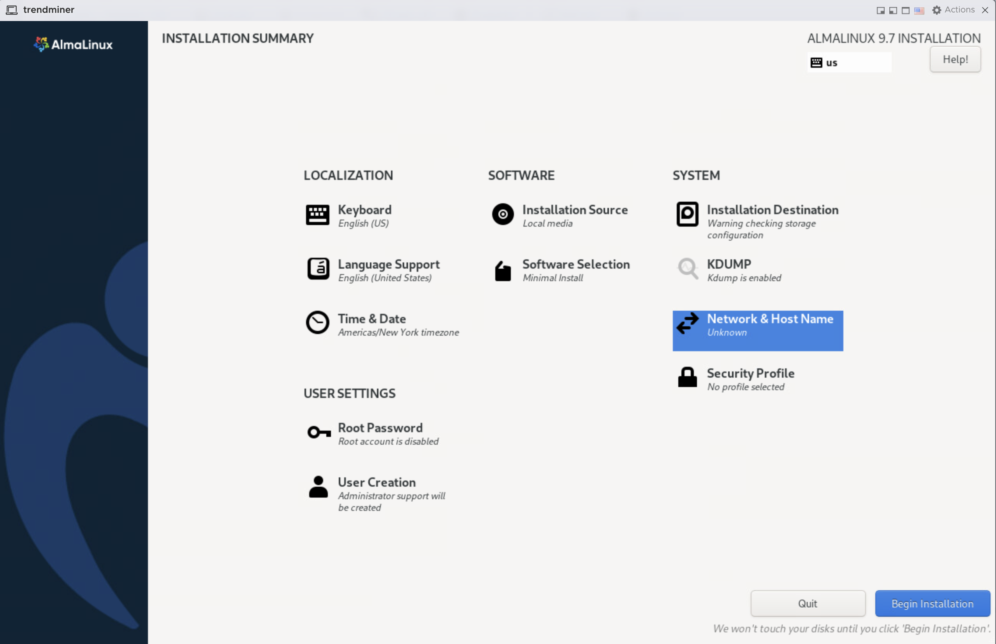Click the Installation Source disc icon
996x644 pixels.
(x=503, y=215)
